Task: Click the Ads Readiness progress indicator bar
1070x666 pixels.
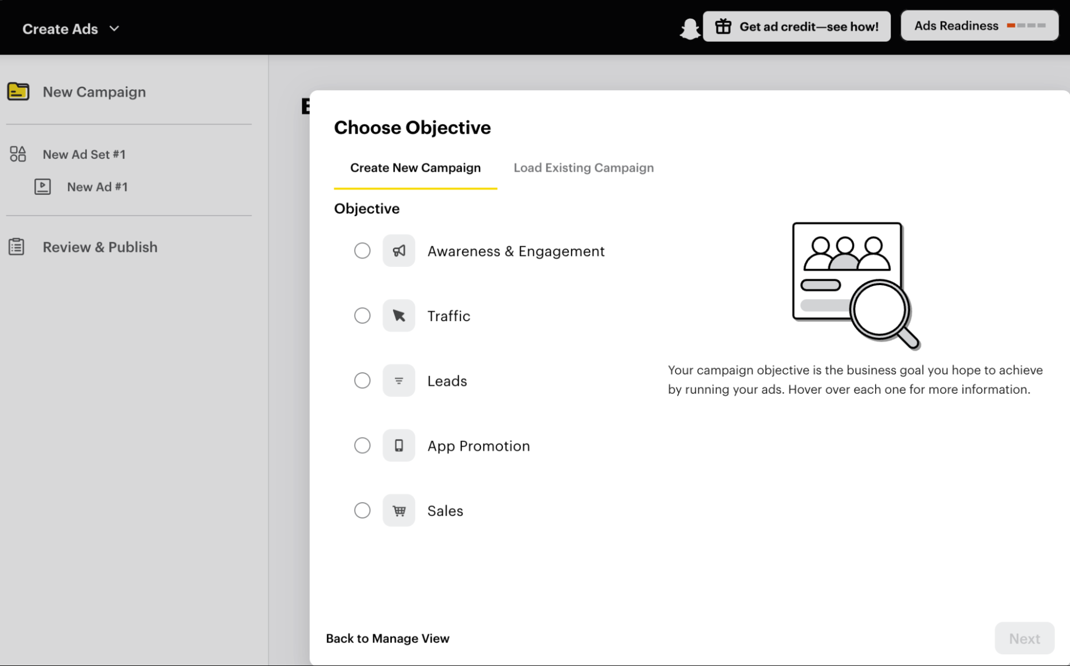Action: [x=1026, y=26]
